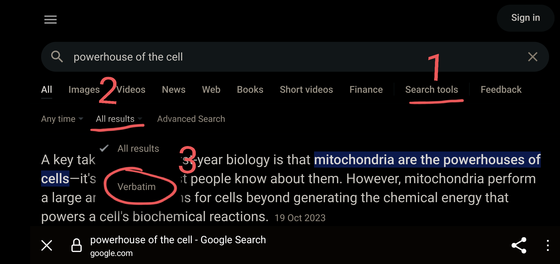
Task: Tap the lock site-info icon
Action: [x=76, y=245]
